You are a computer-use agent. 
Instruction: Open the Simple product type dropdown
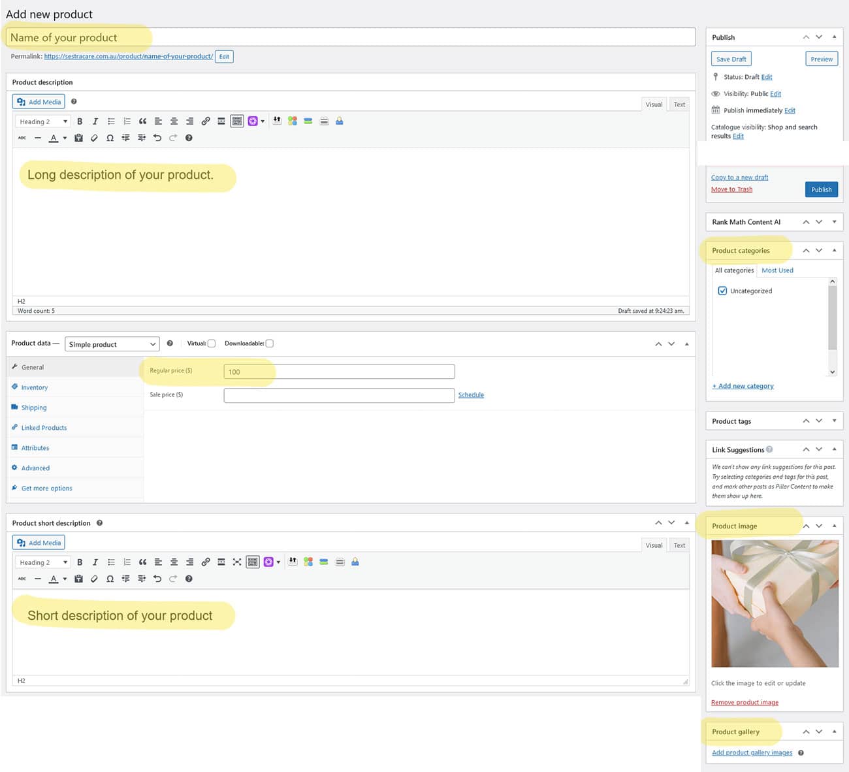coord(112,344)
